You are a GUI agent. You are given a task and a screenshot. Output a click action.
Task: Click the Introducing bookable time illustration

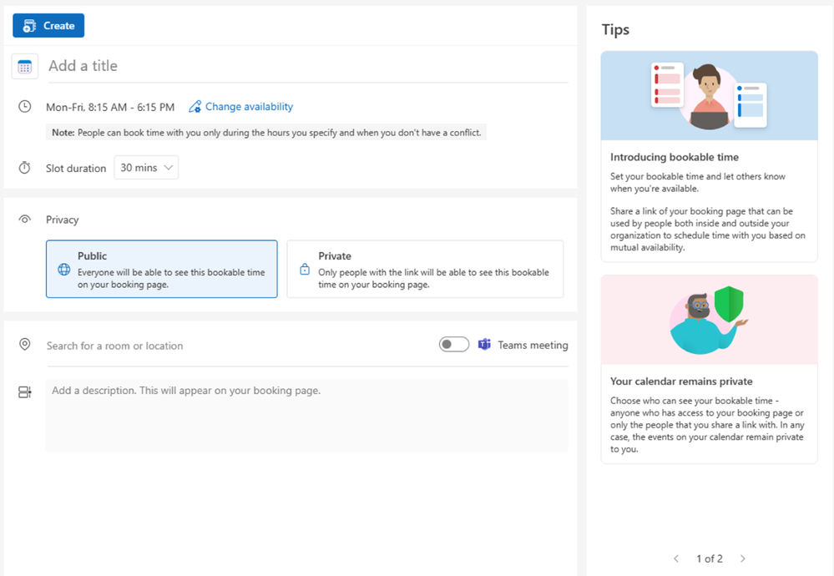[709, 96]
